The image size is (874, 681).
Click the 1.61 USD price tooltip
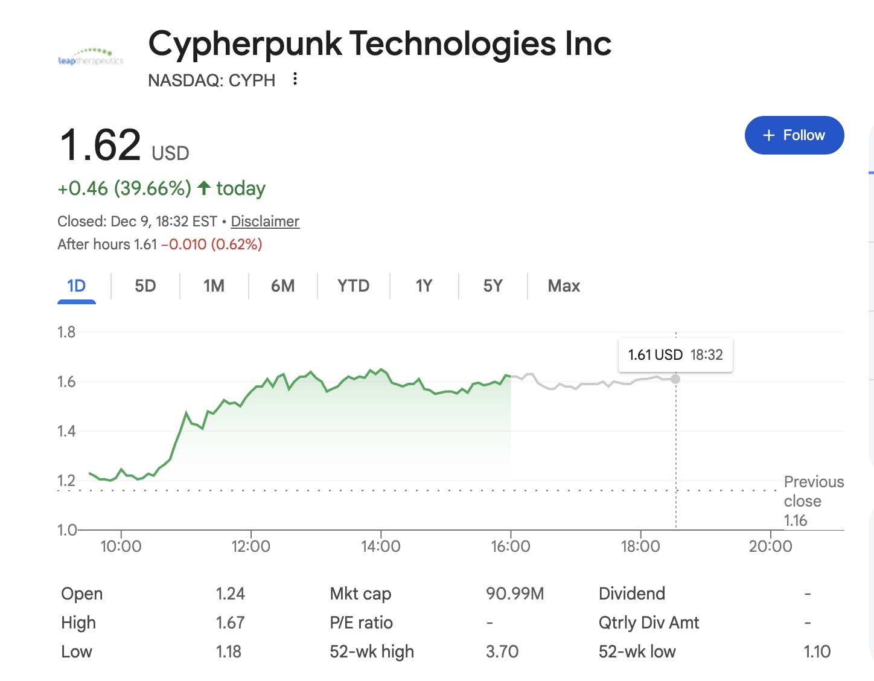click(x=675, y=355)
